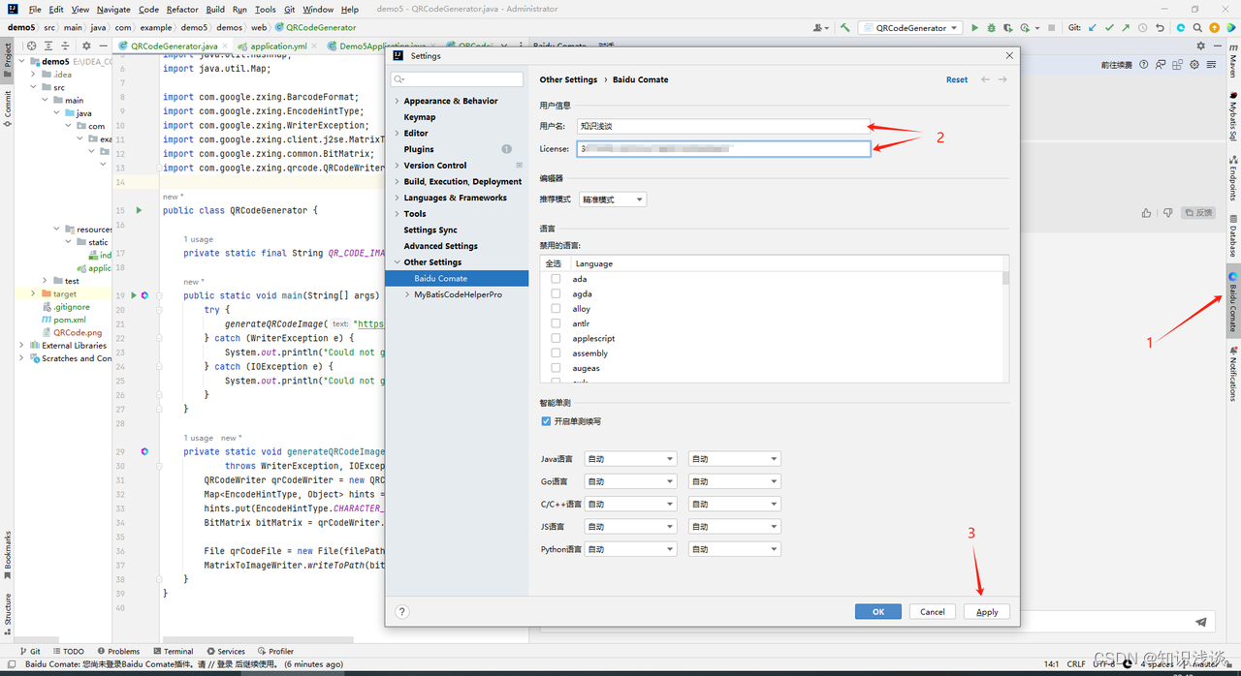The width and height of the screenshot is (1241, 676).
Task: Open Refactor menu
Action: click(x=182, y=9)
